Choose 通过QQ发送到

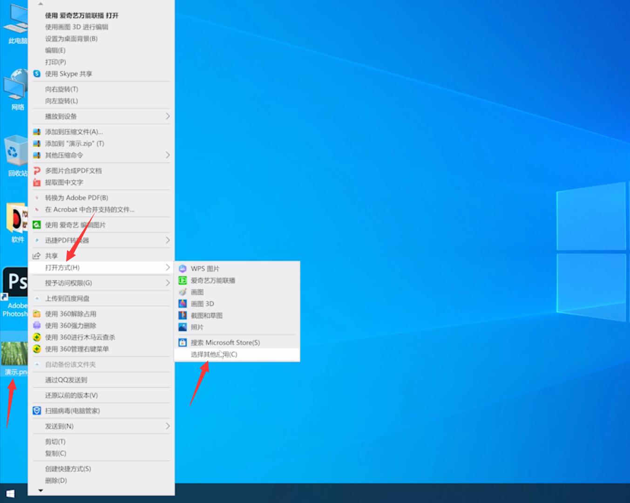(66, 380)
